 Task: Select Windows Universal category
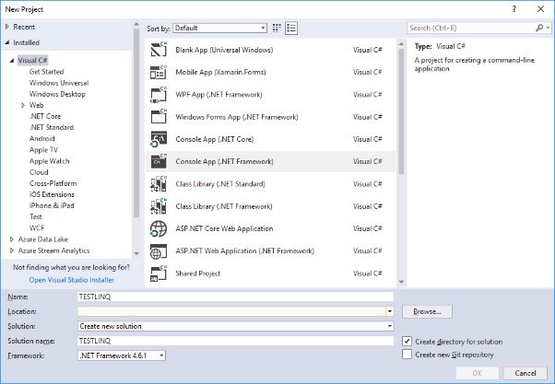point(59,83)
